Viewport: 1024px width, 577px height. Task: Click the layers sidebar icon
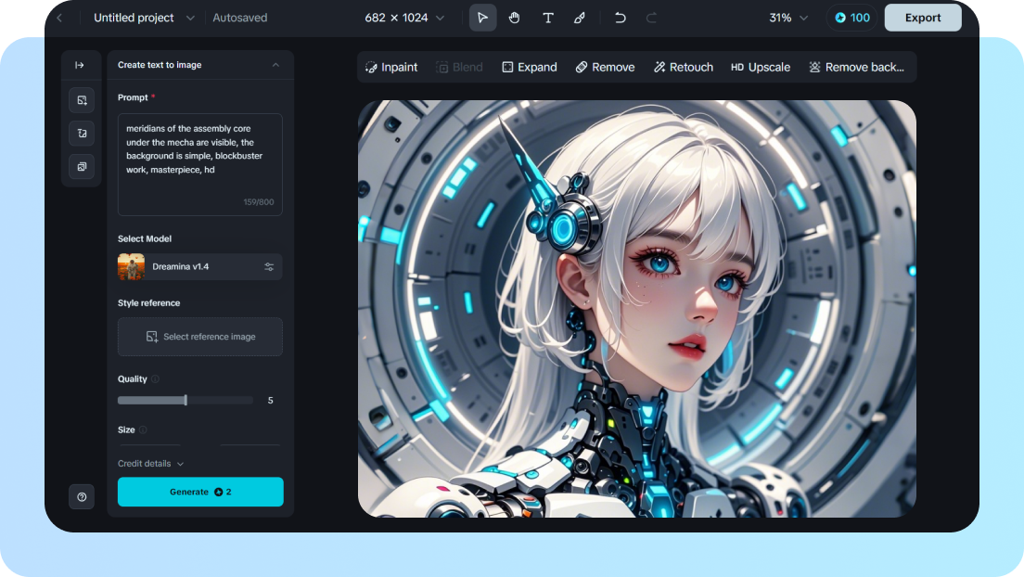pos(82,167)
